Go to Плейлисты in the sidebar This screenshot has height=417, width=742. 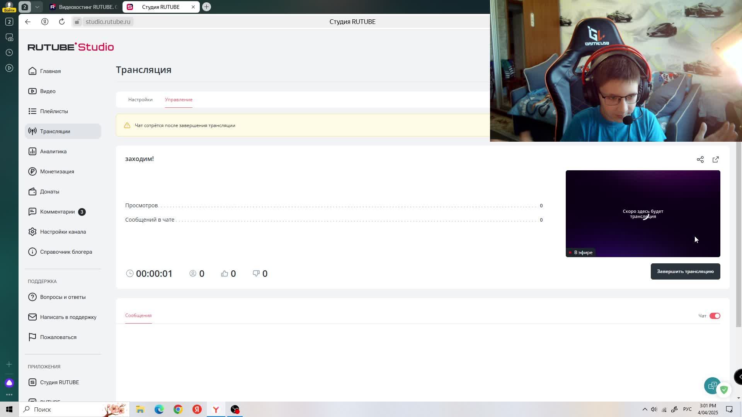tap(54, 111)
